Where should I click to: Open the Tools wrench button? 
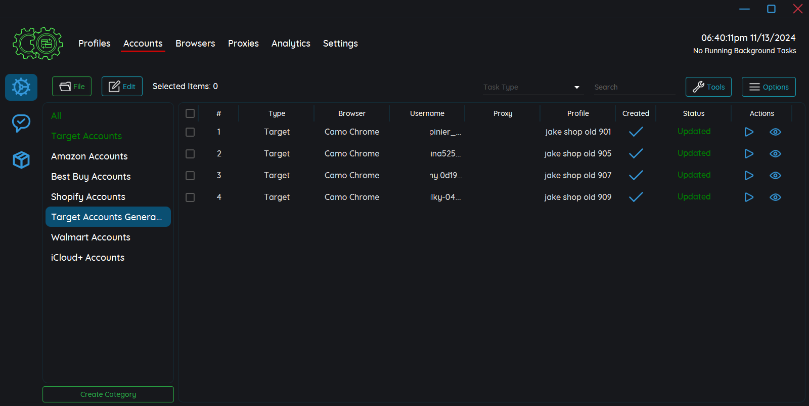coord(708,87)
